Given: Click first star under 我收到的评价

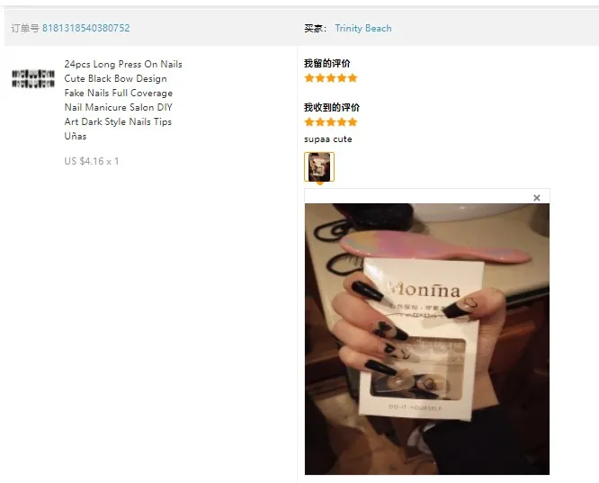Looking at the screenshot, I should (x=309, y=122).
